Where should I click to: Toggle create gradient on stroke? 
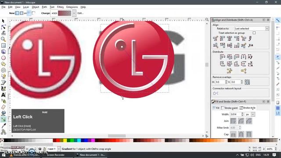[x=33, y=13]
